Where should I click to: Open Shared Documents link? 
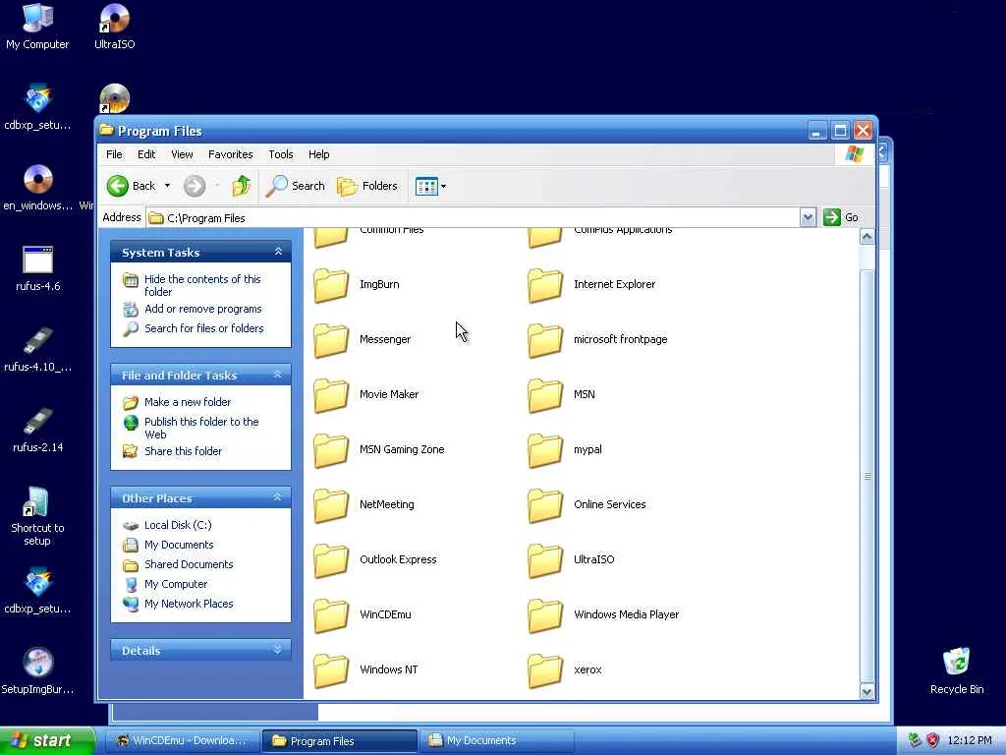pyautogui.click(x=189, y=564)
